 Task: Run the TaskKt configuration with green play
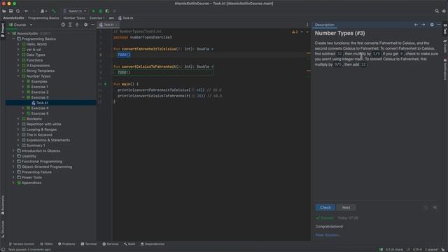point(93,11)
